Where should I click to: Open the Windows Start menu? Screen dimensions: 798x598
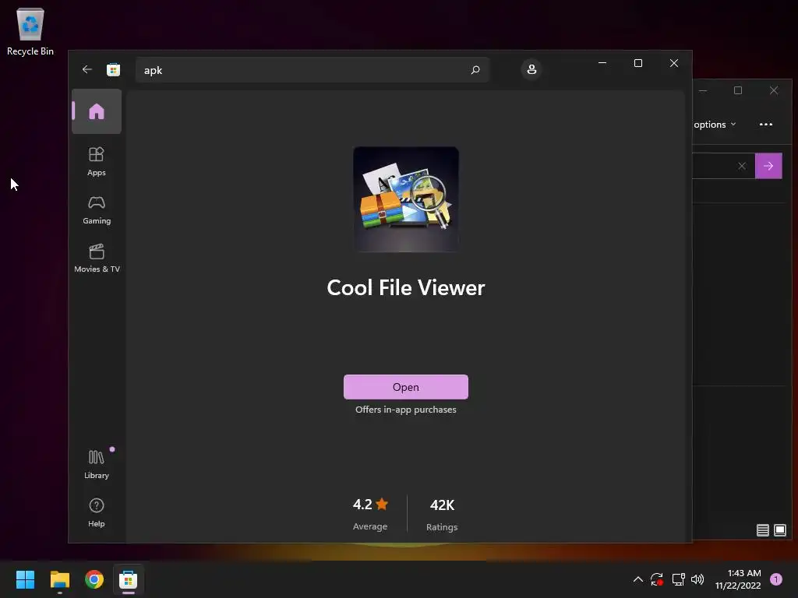pyautogui.click(x=25, y=579)
